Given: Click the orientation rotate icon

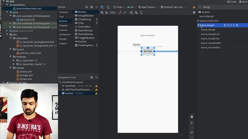Looking at the screenshot, I should point(108,7).
